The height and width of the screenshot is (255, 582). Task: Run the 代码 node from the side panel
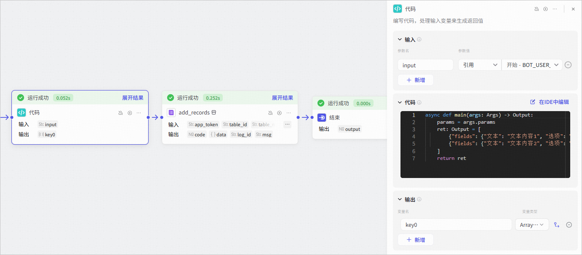point(545,9)
